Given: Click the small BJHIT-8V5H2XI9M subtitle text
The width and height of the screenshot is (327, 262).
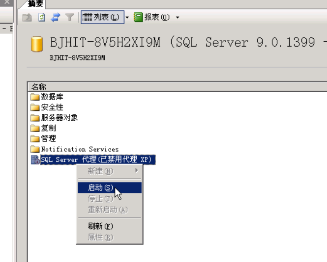Looking at the screenshot, I should (x=77, y=57).
